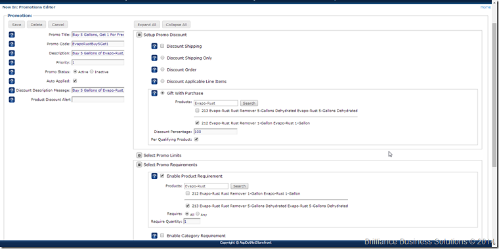Open help for Gift With Purchase
This screenshot has height=249, width=499.
click(154, 93)
